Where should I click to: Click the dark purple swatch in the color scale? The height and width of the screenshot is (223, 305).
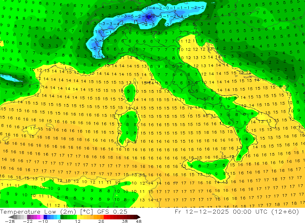[29, 217]
